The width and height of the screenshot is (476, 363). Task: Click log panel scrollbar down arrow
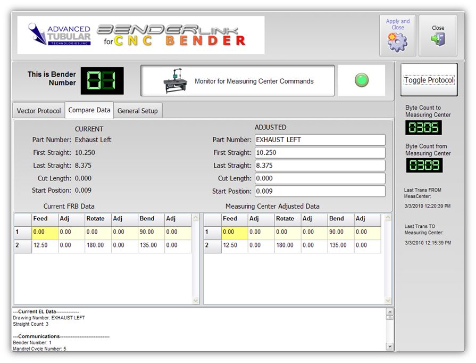click(x=390, y=346)
